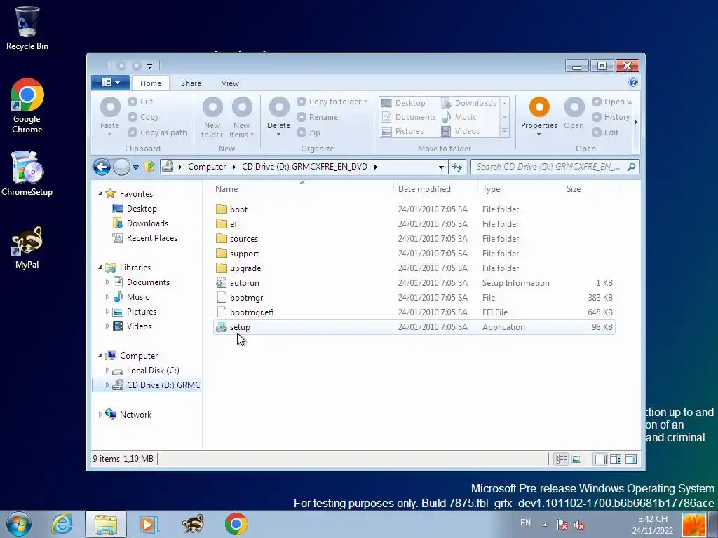Click Copy as path
The height and width of the screenshot is (538, 718).
coord(157,132)
